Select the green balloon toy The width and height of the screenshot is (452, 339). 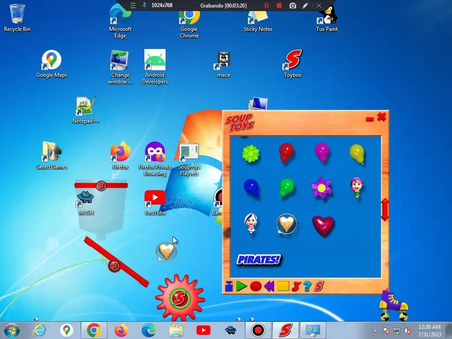[286, 188]
